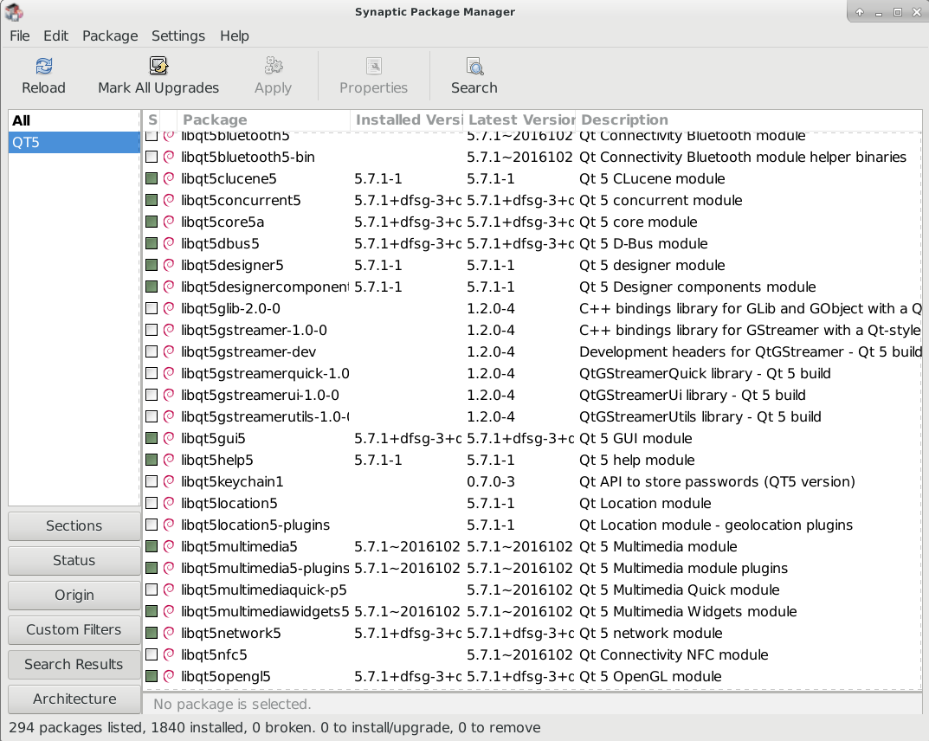Sort by the S status column header

(152, 120)
